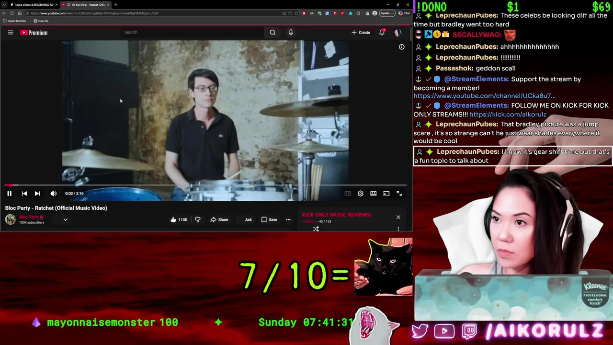
Task: Click the '100K subscribers' text
Action: [32, 222]
